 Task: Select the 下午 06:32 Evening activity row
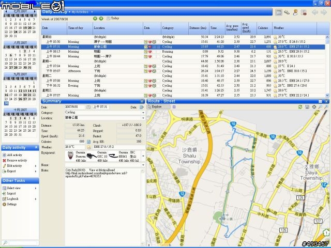[x=183, y=86]
